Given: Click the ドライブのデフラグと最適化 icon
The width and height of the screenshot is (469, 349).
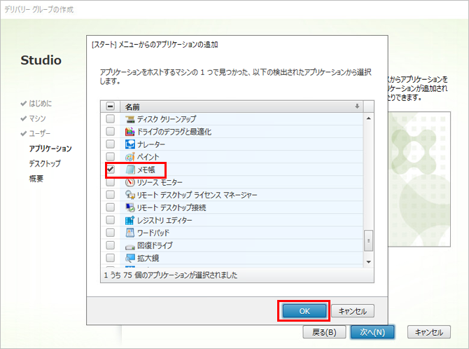Looking at the screenshot, I should (x=129, y=132).
